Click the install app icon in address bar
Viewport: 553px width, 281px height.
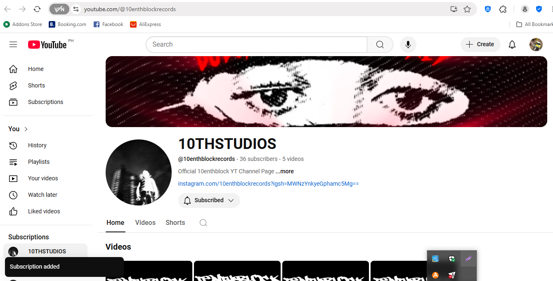coord(454,9)
